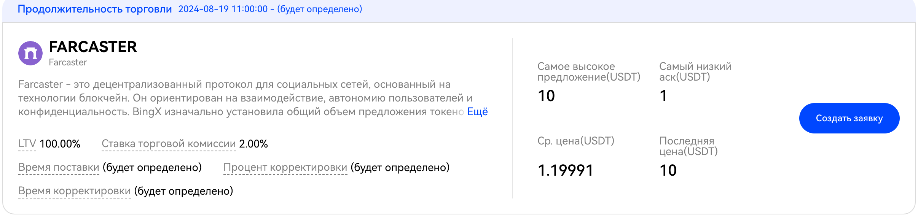Click the purple Farcaster token logo
The height and width of the screenshot is (219, 918).
tap(30, 53)
